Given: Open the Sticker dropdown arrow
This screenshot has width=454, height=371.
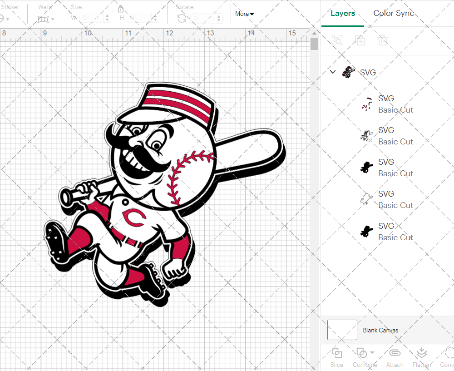Looking at the screenshot, I should 8,20.
